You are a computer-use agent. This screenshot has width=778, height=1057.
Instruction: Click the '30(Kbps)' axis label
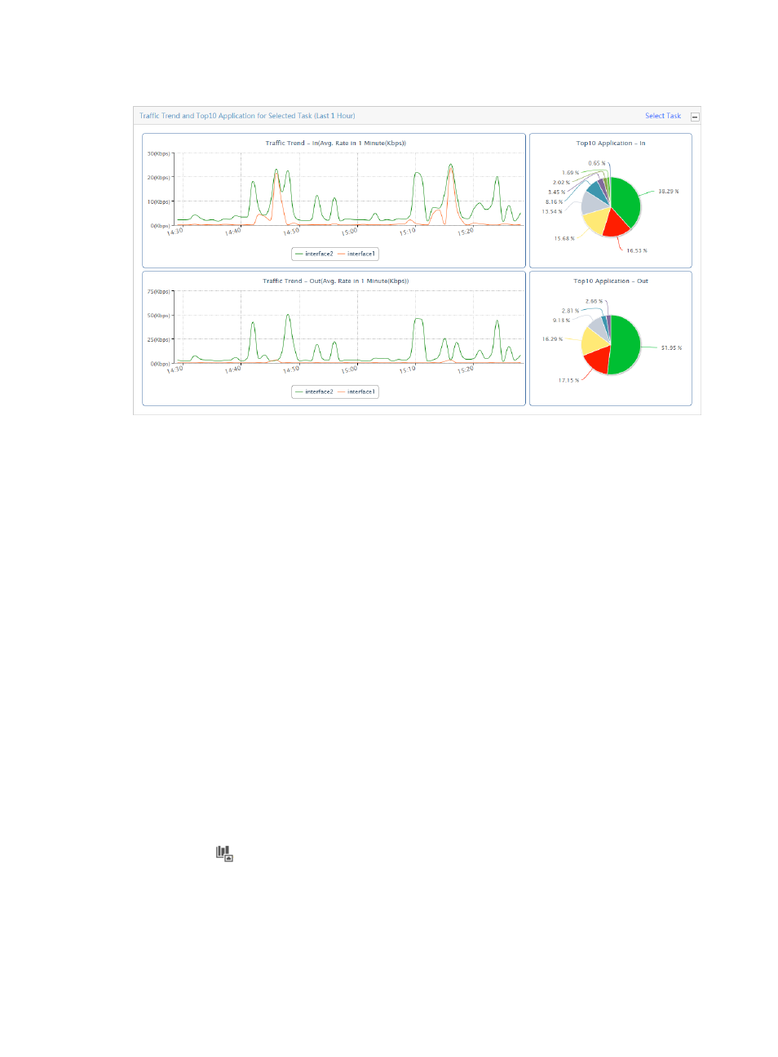tap(158, 153)
